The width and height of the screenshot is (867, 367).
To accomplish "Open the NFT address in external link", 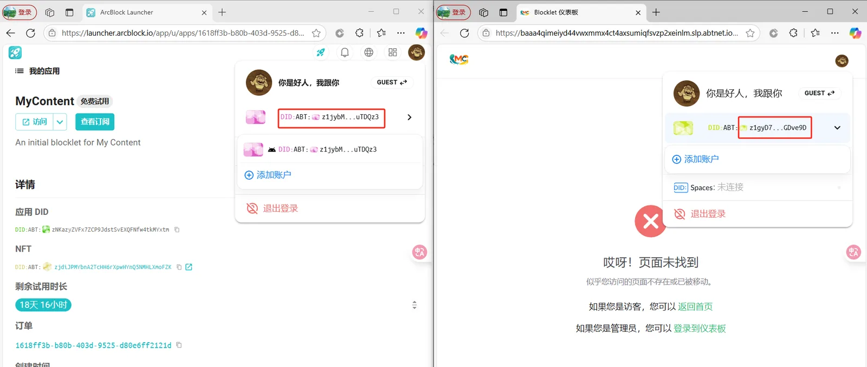I will [x=189, y=267].
